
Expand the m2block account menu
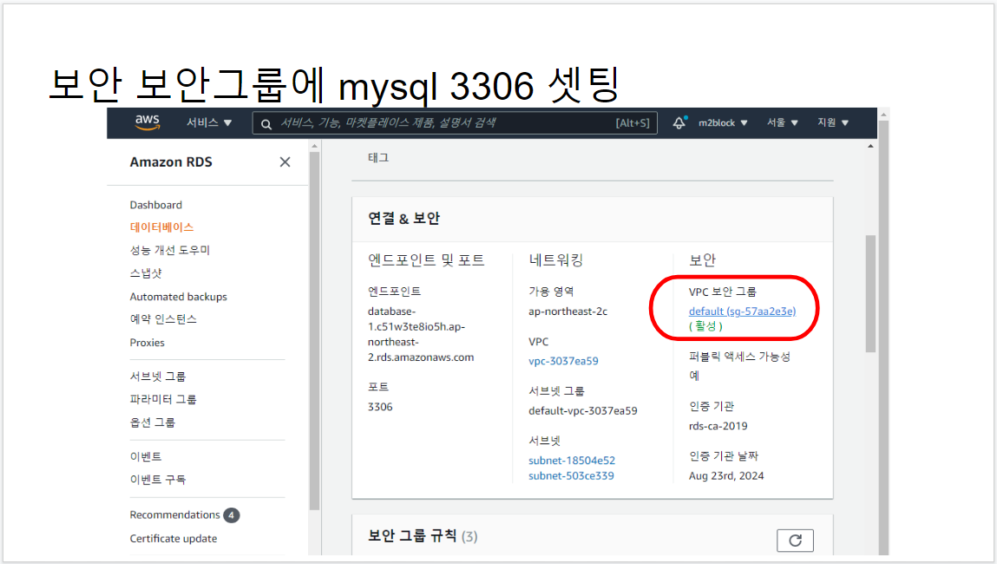pyautogui.click(x=723, y=122)
